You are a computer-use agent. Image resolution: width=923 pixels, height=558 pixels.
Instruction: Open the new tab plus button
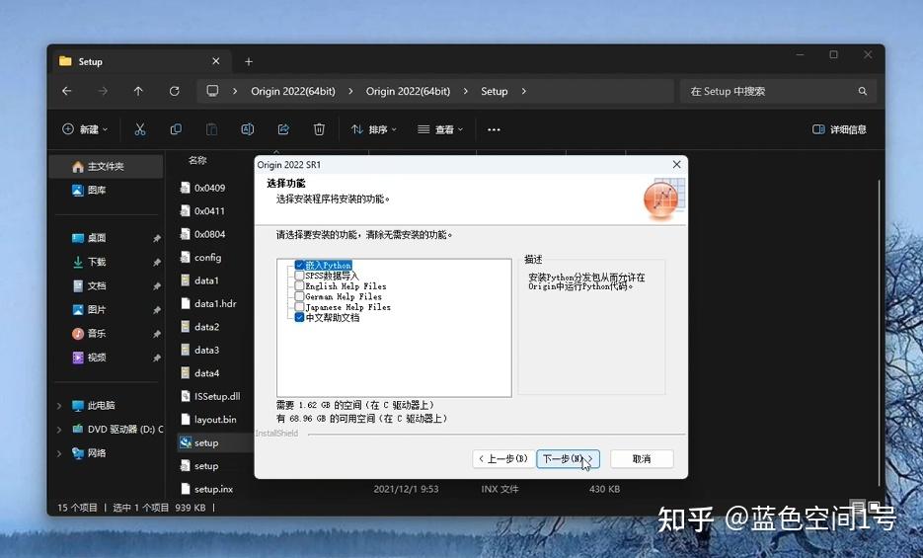pyautogui.click(x=249, y=62)
